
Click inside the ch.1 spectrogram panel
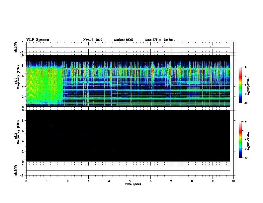(x=128, y=81)
